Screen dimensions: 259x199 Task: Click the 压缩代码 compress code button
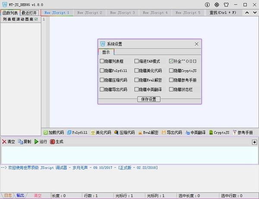125,132
